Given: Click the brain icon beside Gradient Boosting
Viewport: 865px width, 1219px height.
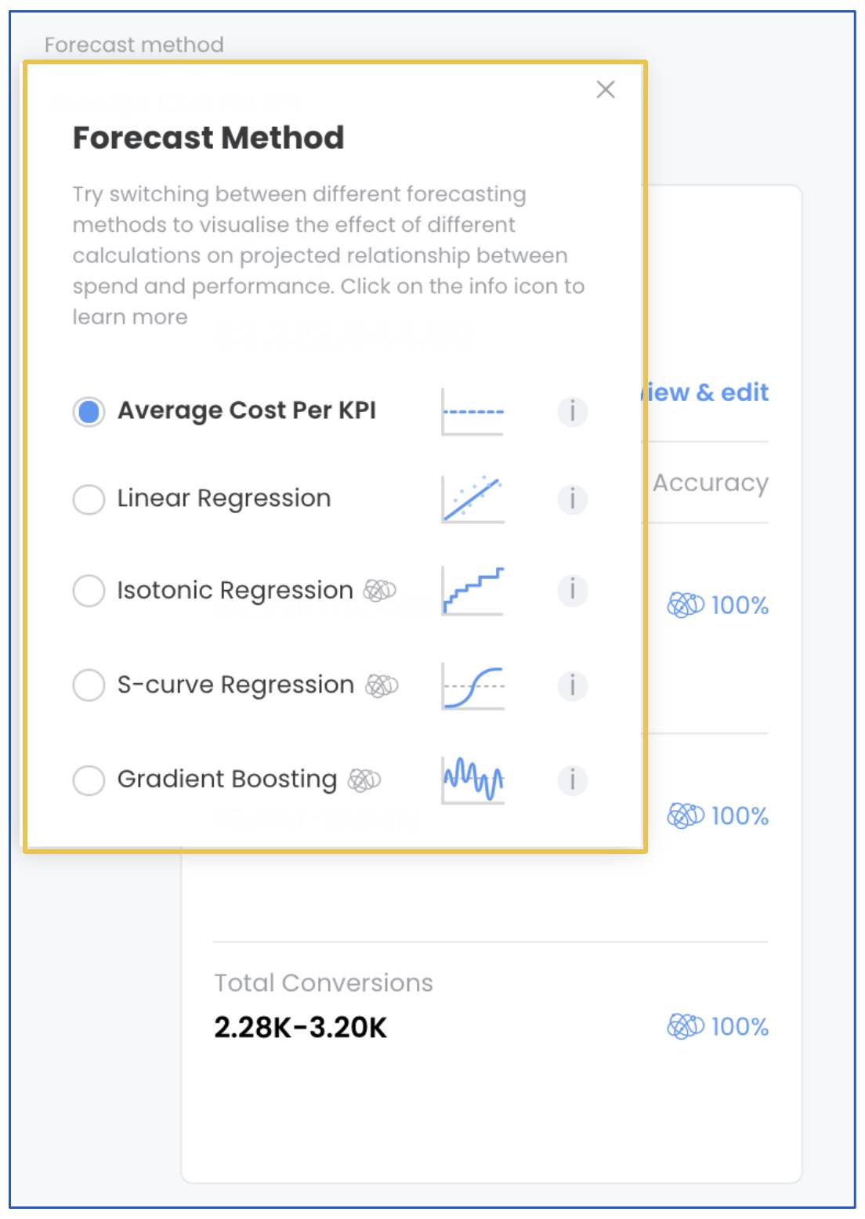Looking at the screenshot, I should 364,780.
